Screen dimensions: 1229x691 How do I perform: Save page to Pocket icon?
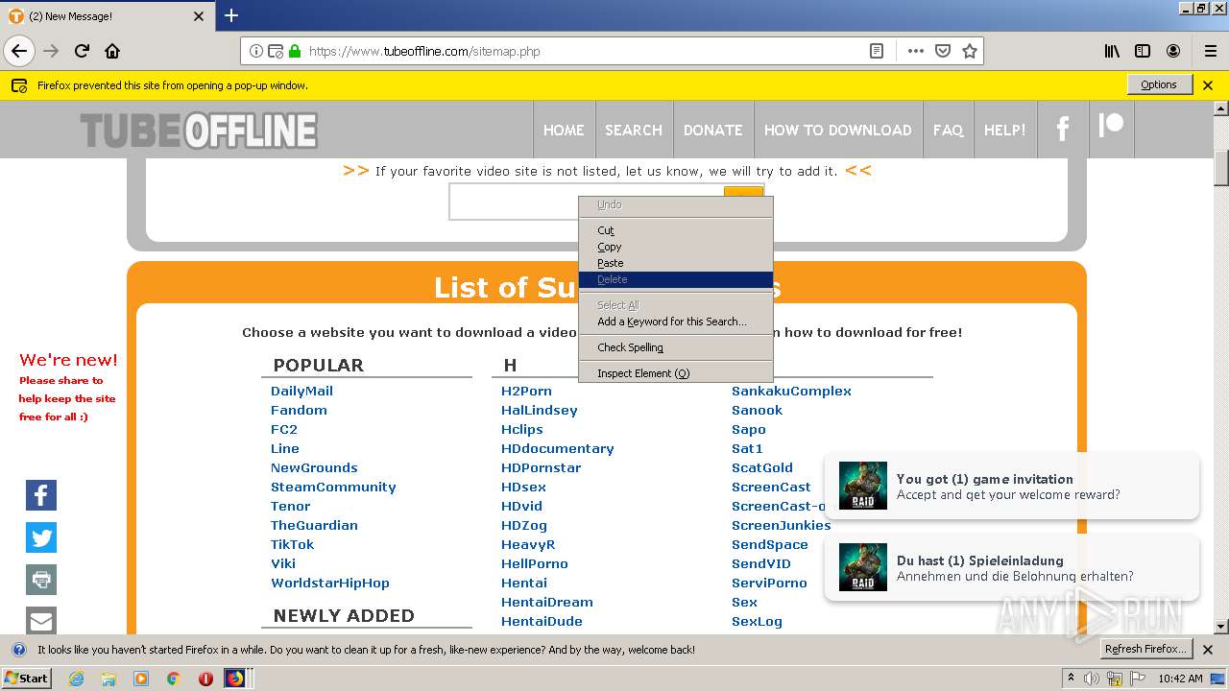coord(943,51)
